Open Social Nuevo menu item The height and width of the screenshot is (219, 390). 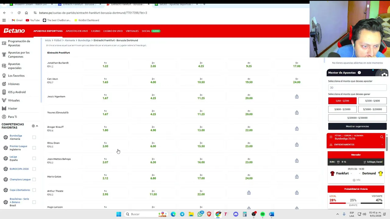151,31
